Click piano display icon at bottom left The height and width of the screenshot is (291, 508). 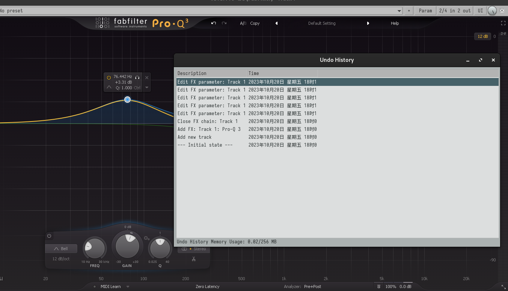click(2, 279)
